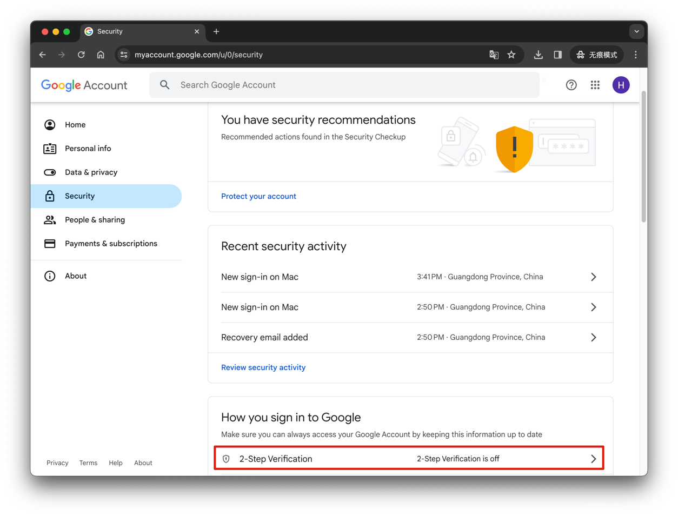The image size is (678, 516).
Task: Open the account avatar H
Action: (x=621, y=85)
